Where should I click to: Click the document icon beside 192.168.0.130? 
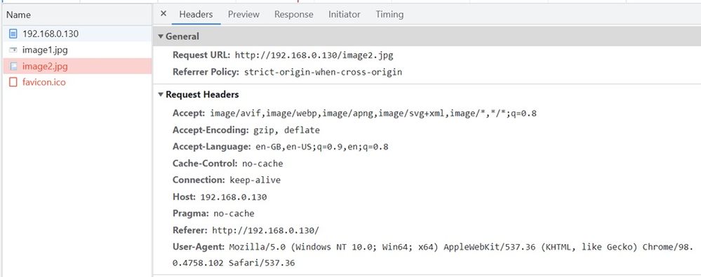[x=13, y=34]
